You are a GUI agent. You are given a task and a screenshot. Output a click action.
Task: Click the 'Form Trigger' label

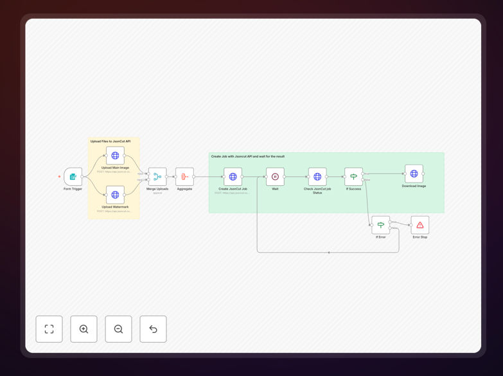point(73,189)
